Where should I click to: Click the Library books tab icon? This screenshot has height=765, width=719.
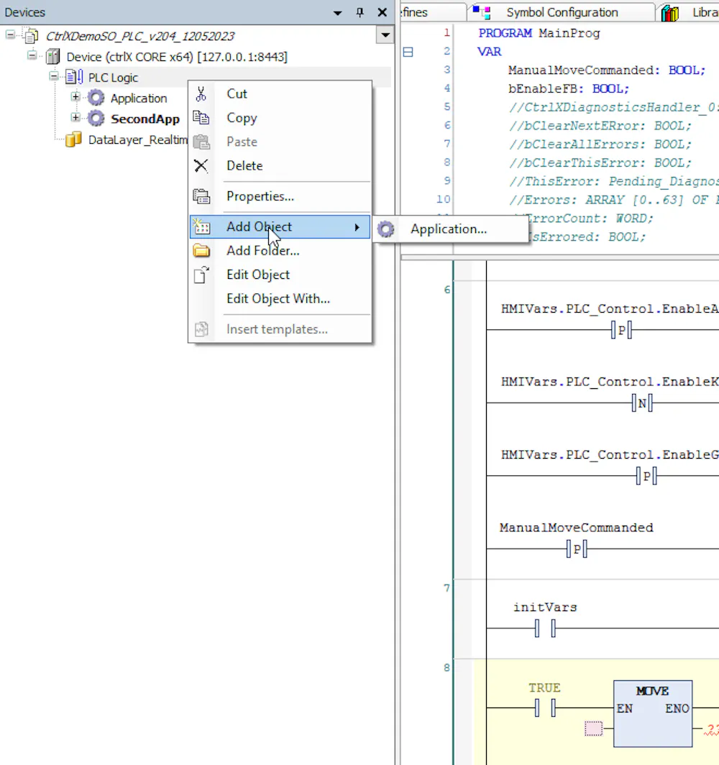(670, 13)
